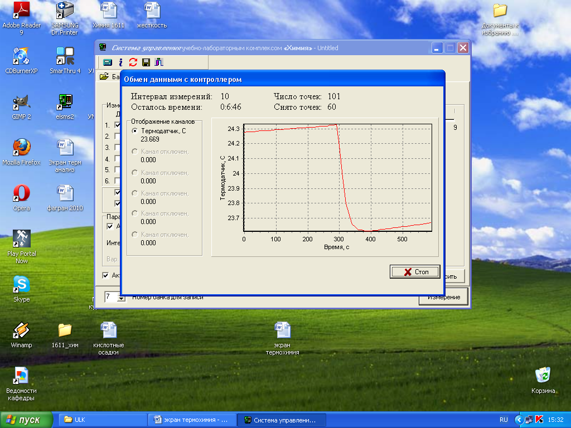Viewport: 571px width, 428px height.
Task: Open Adobe Reader 9 desktop shortcut
Action: coord(21,18)
